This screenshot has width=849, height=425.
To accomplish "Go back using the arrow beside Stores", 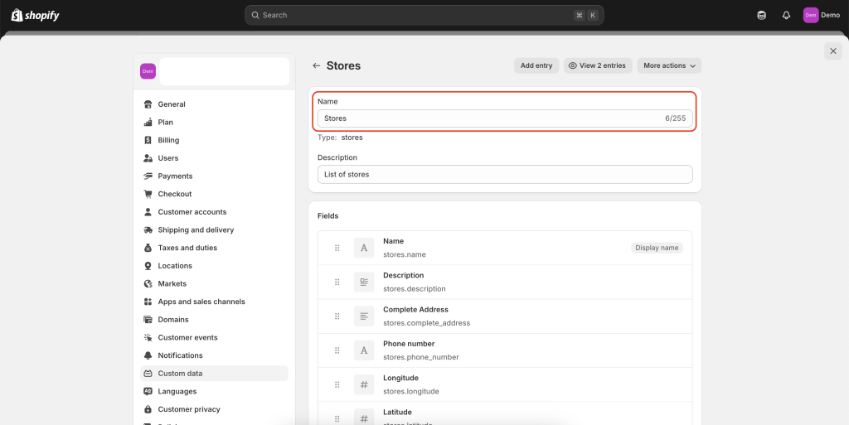I will click(x=317, y=65).
